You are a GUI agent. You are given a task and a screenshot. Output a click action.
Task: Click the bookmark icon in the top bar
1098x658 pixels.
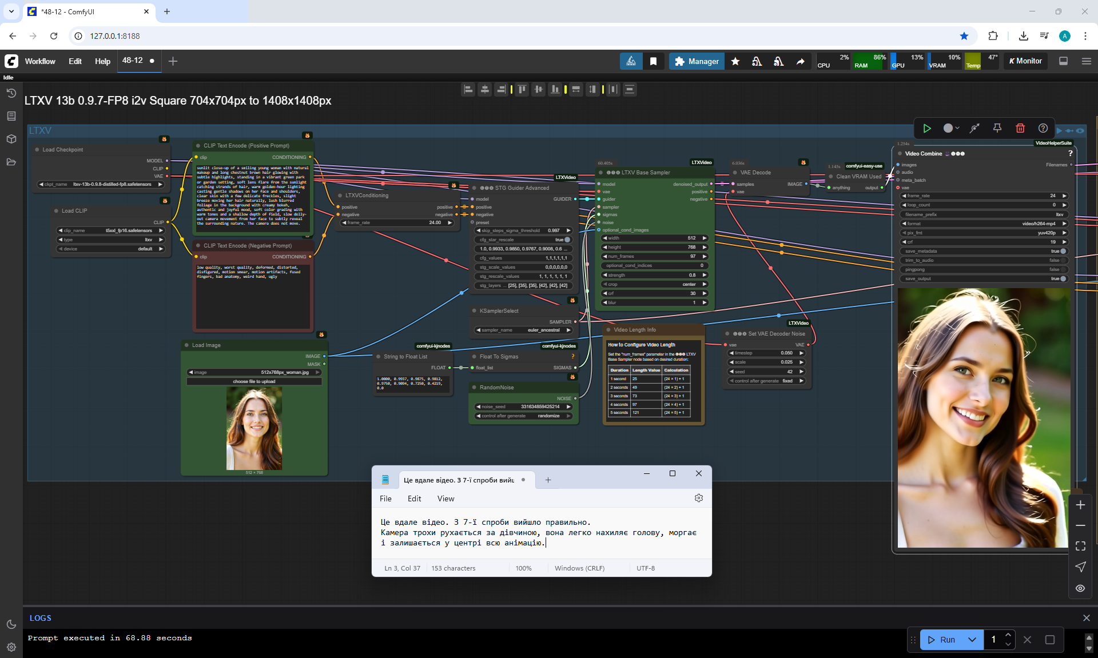[x=653, y=61]
